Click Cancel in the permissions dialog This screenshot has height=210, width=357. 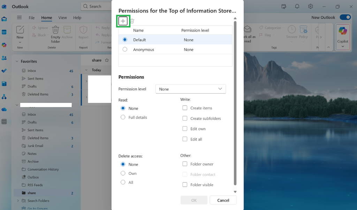coord(223,200)
